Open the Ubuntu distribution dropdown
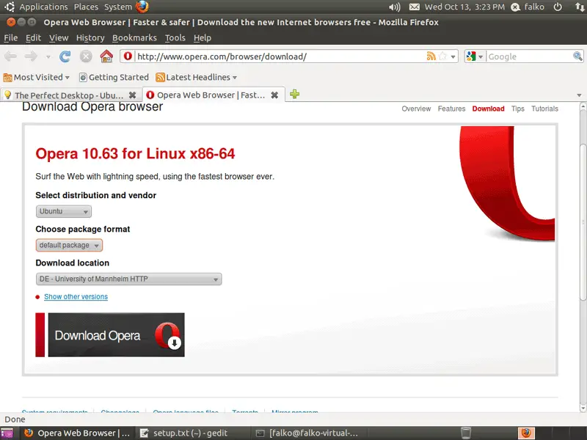587x440 pixels. (64, 211)
